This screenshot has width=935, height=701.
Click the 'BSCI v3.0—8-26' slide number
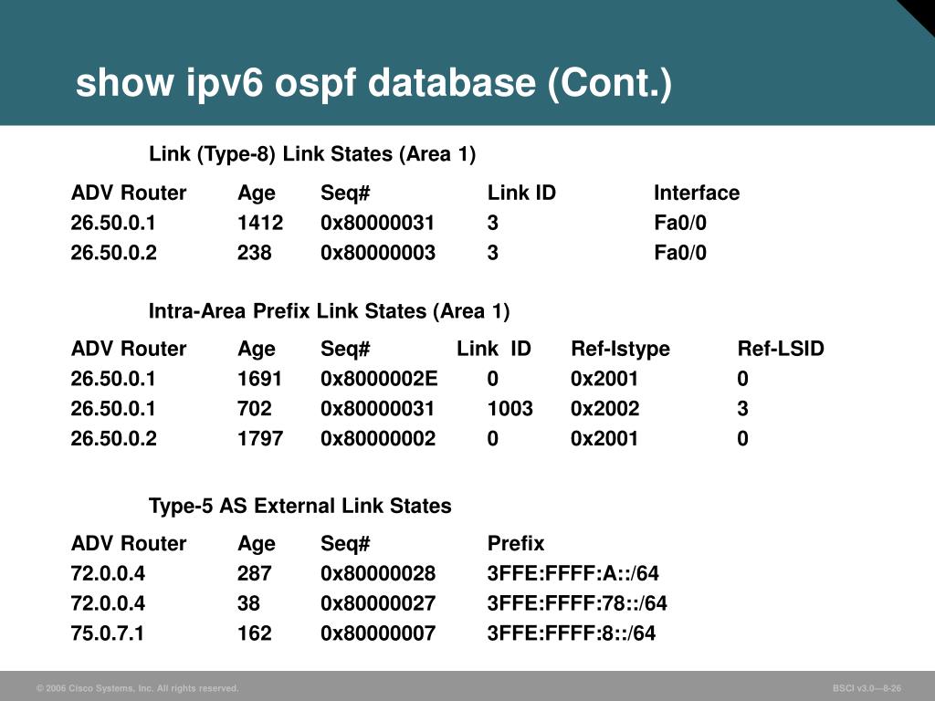pos(867,688)
